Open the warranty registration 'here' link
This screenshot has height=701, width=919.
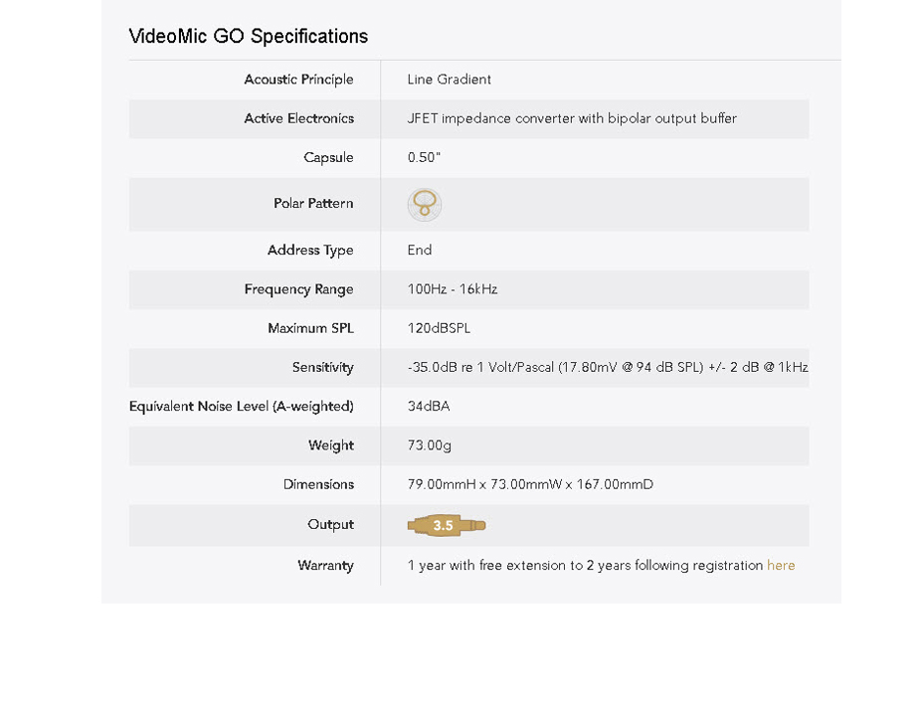(781, 565)
